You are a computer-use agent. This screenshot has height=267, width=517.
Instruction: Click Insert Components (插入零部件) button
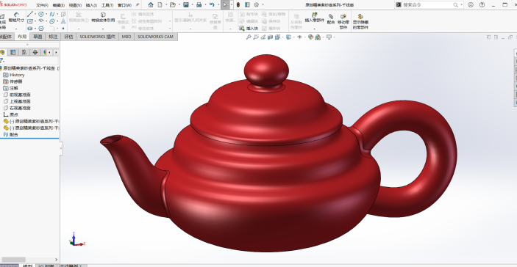(315, 18)
